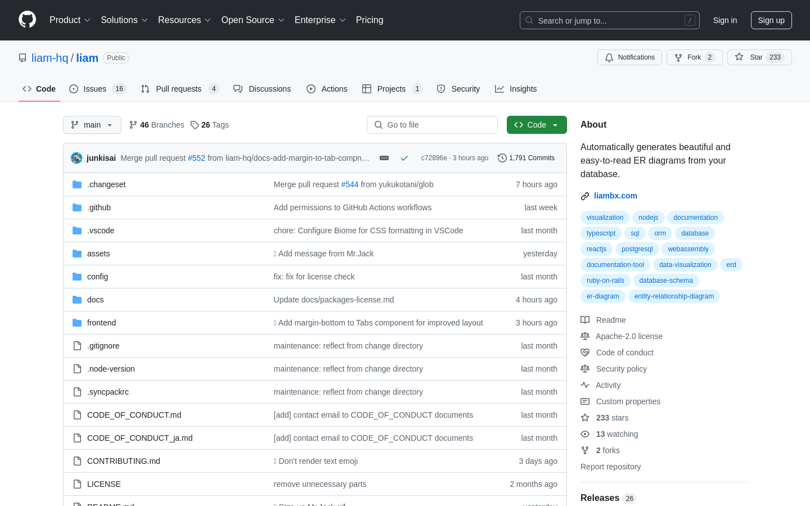810x506 pixels.
Task: Click the junkisai avatar image
Action: (76, 158)
